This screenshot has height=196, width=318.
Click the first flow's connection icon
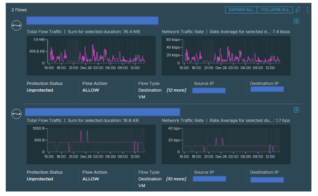(x=16, y=25)
